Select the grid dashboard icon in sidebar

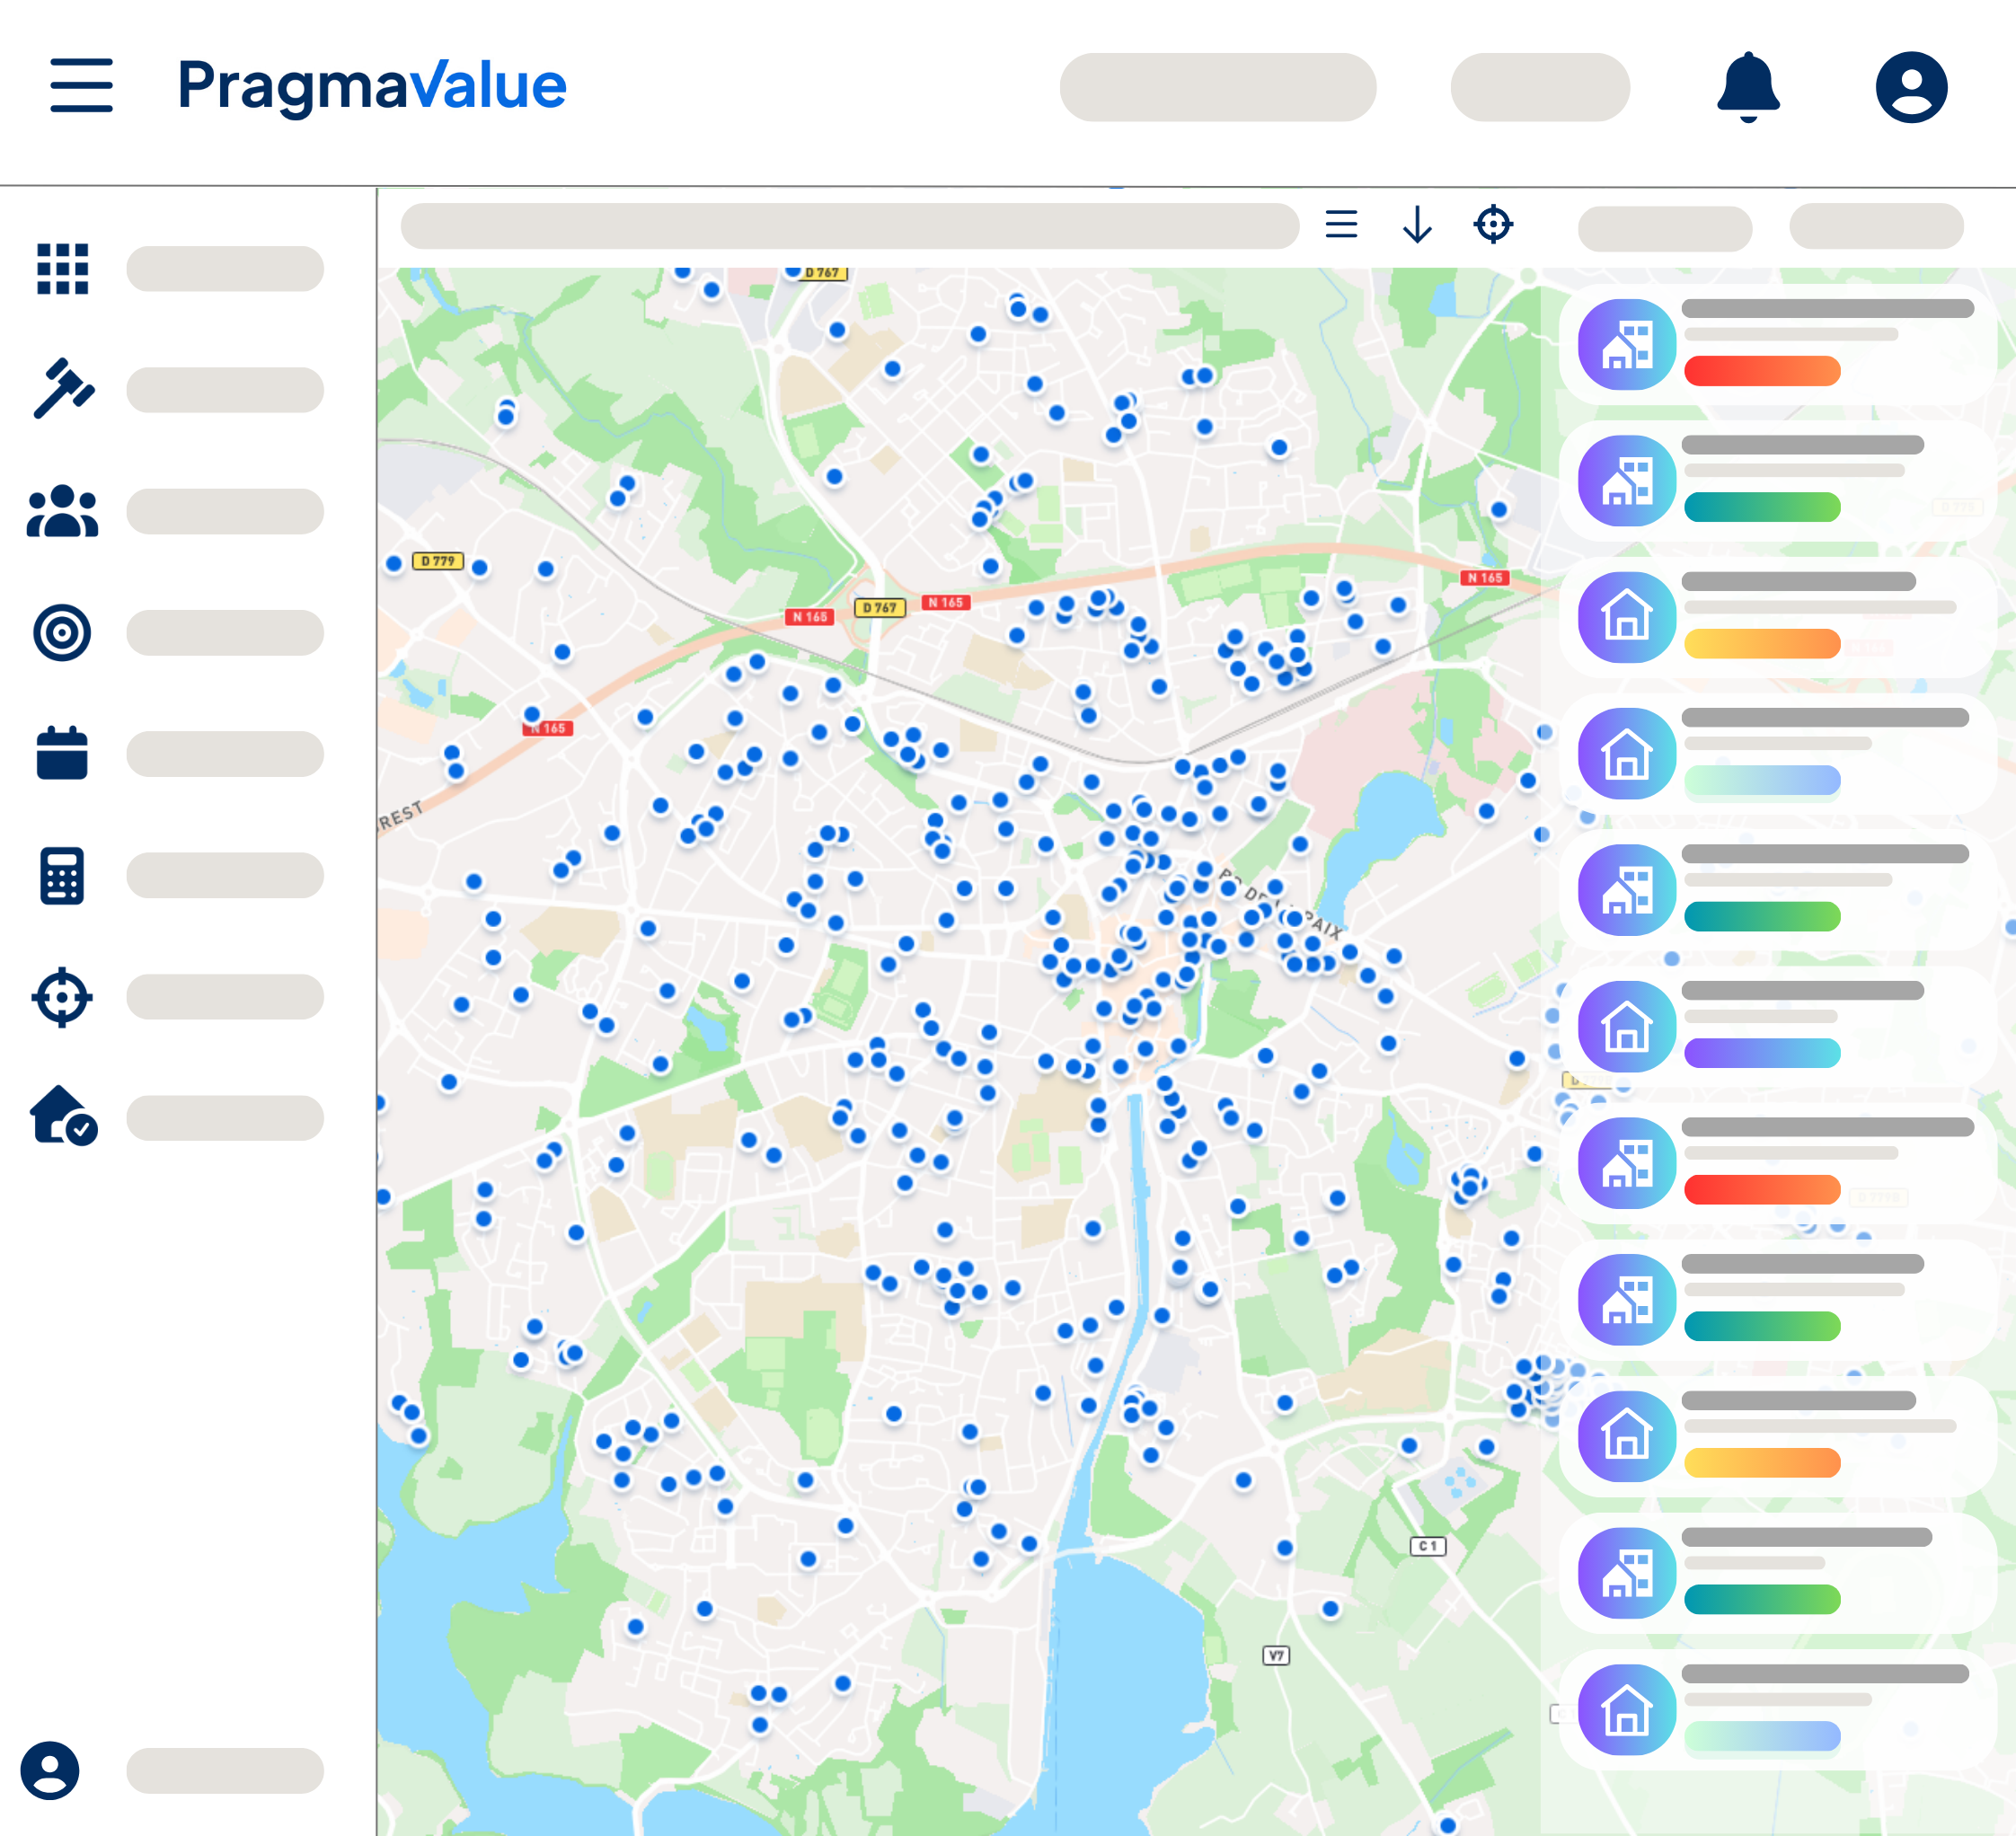(62, 269)
